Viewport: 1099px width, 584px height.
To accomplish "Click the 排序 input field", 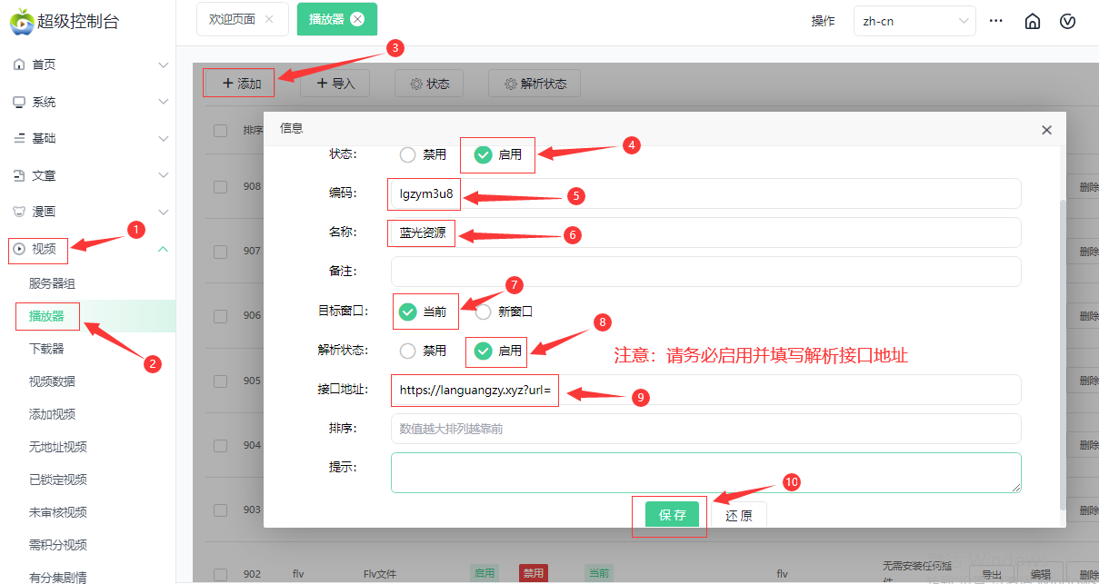I will (705, 429).
